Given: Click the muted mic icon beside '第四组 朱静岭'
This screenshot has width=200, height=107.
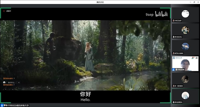Looking at the screenshot, I should (173, 53).
